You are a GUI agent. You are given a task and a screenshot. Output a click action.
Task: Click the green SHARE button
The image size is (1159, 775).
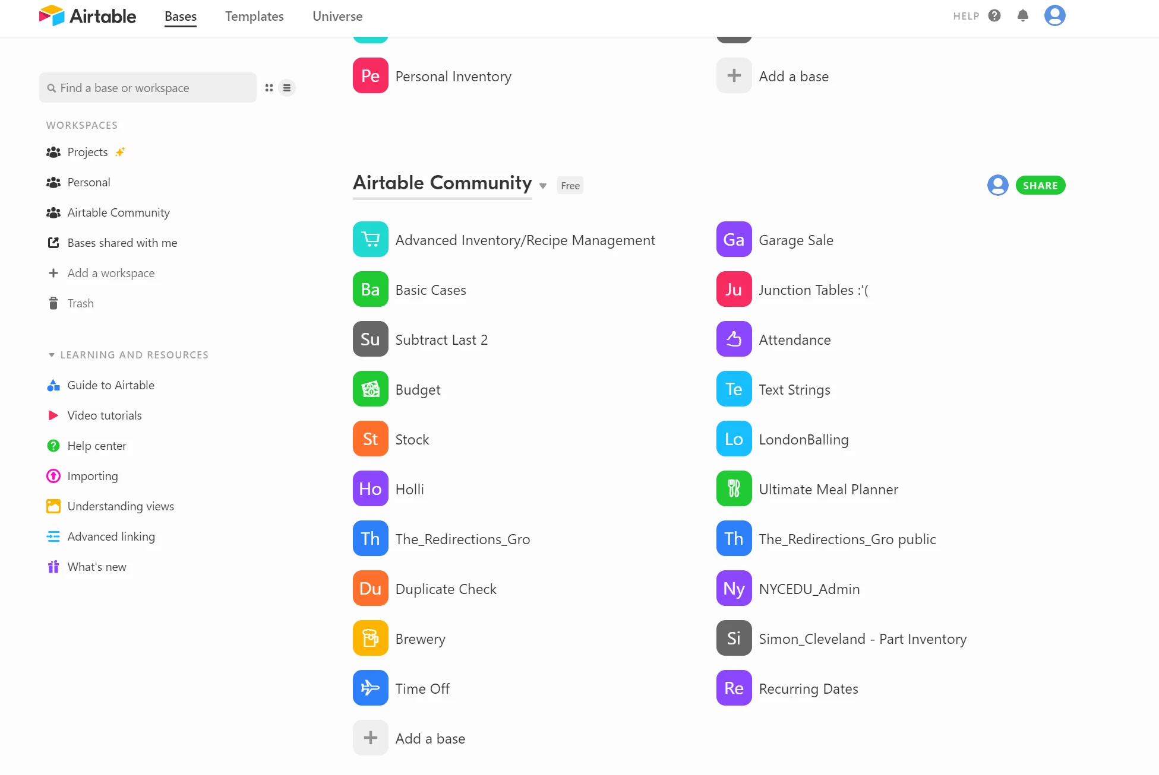pyautogui.click(x=1040, y=185)
